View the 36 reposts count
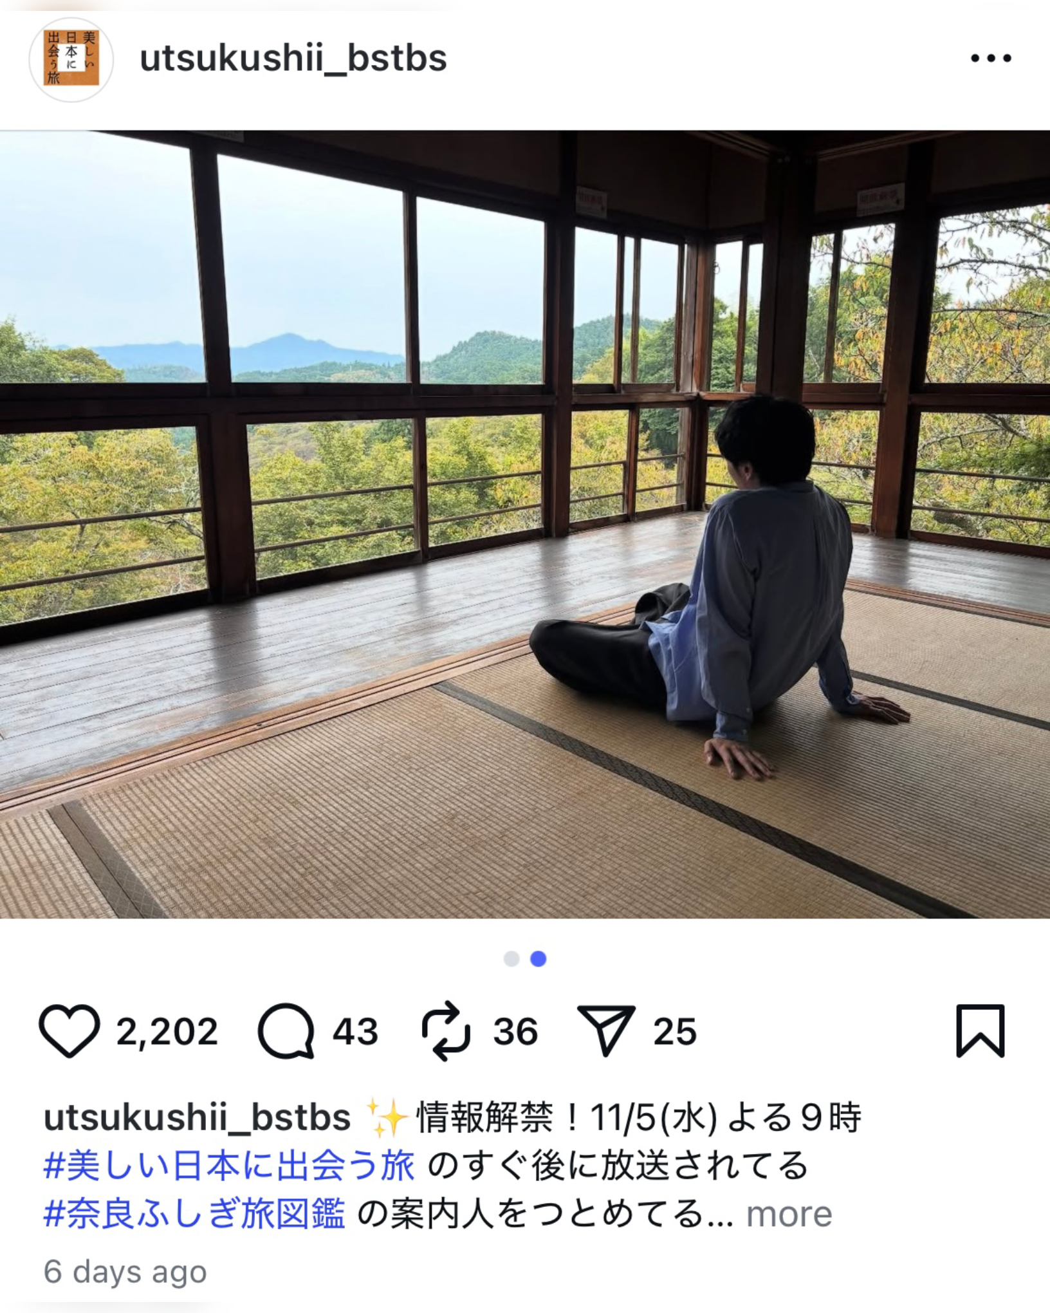The image size is (1050, 1313). pyautogui.click(x=515, y=1032)
